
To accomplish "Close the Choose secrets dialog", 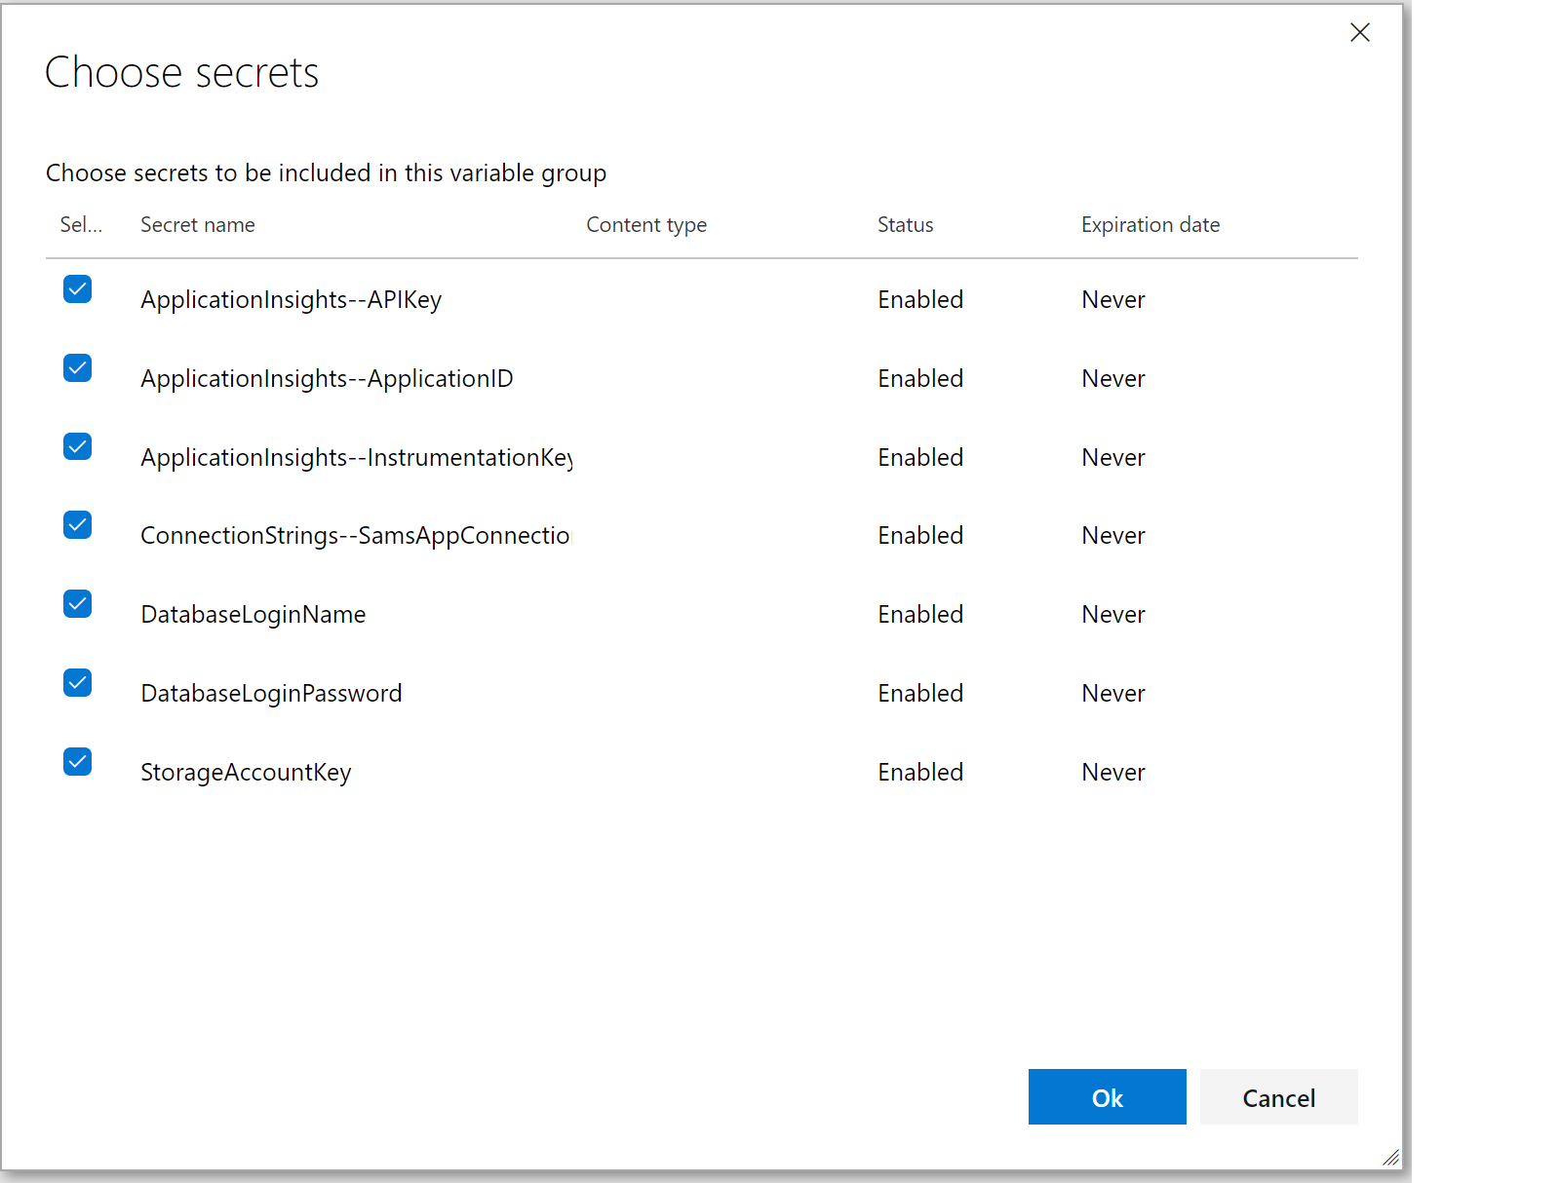I will click(x=1359, y=33).
